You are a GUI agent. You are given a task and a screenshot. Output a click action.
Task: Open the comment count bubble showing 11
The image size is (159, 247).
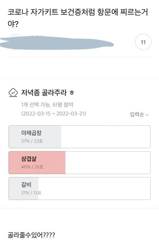coord(143,42)
